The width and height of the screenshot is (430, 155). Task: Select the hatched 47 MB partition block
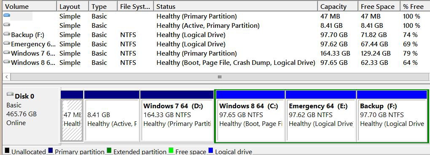(72, 116)
